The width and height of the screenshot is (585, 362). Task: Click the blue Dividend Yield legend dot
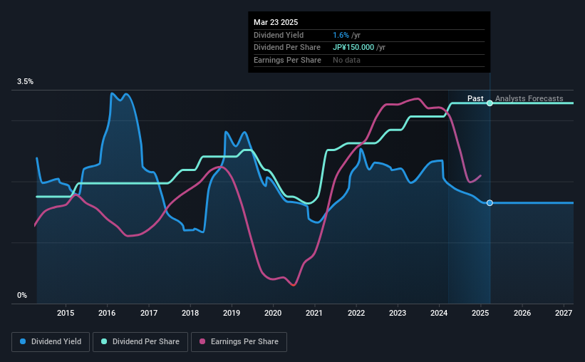coord(23,341)
